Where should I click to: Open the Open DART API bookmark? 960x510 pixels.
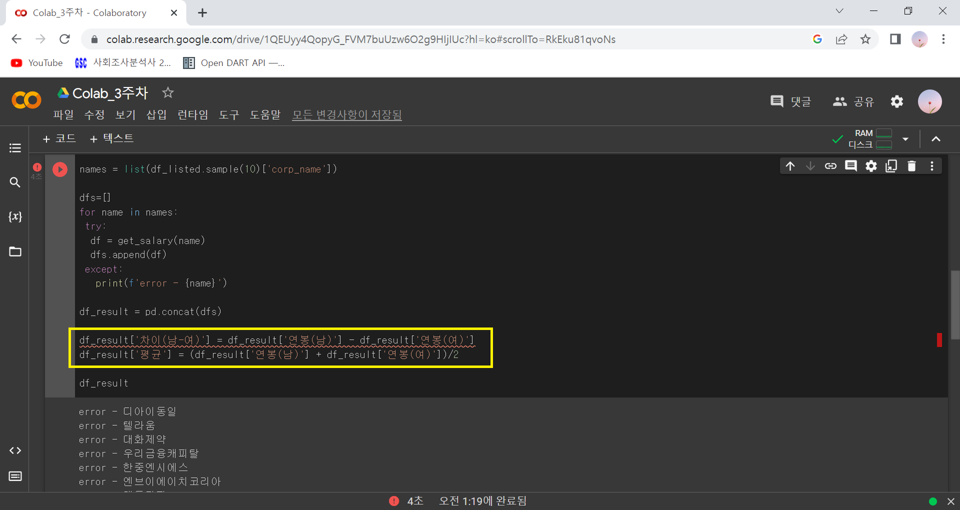coord(234,63)
